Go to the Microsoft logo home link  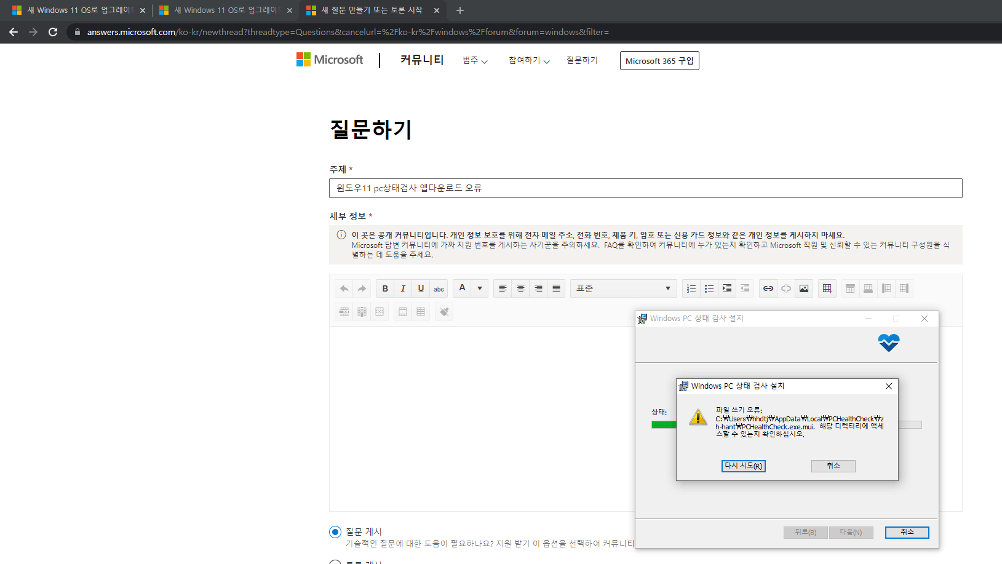(330, 60)
